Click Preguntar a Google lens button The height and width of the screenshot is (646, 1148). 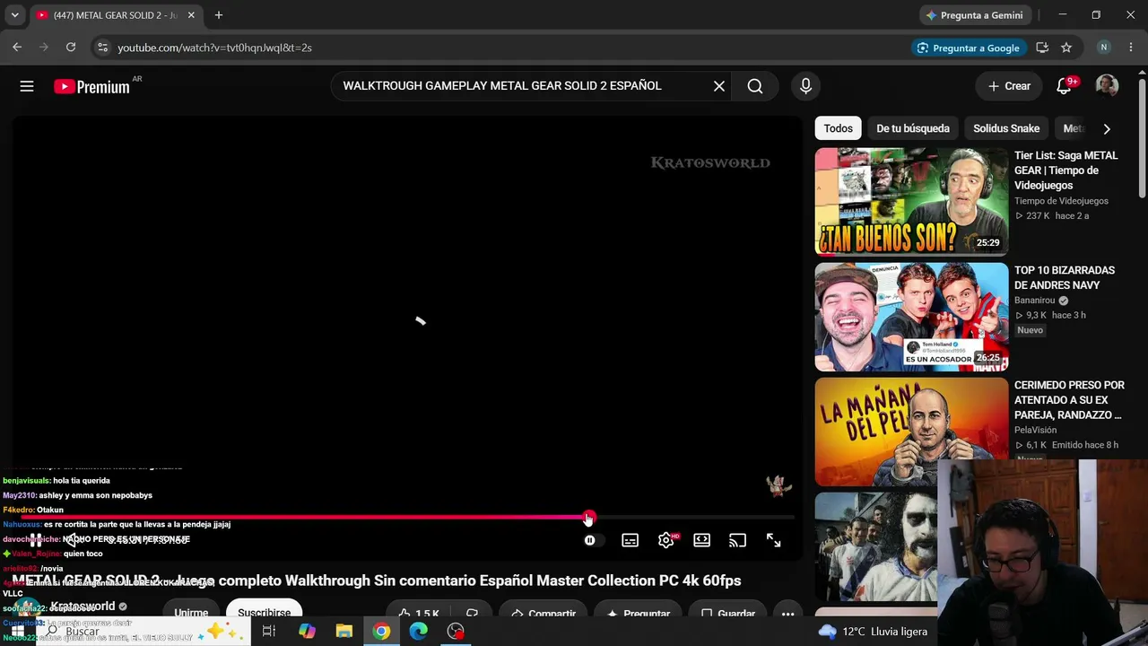pyautogui.click(x=969, y=48)
